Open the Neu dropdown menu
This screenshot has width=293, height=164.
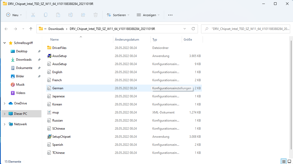pos(14,15)
